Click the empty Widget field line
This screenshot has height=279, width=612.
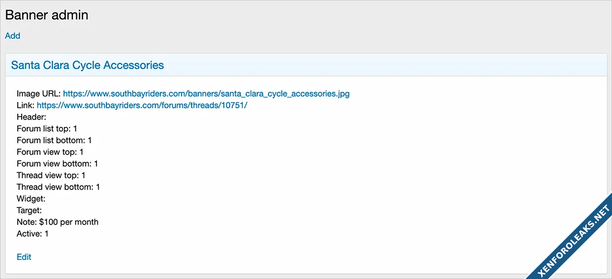click(31, 198)
